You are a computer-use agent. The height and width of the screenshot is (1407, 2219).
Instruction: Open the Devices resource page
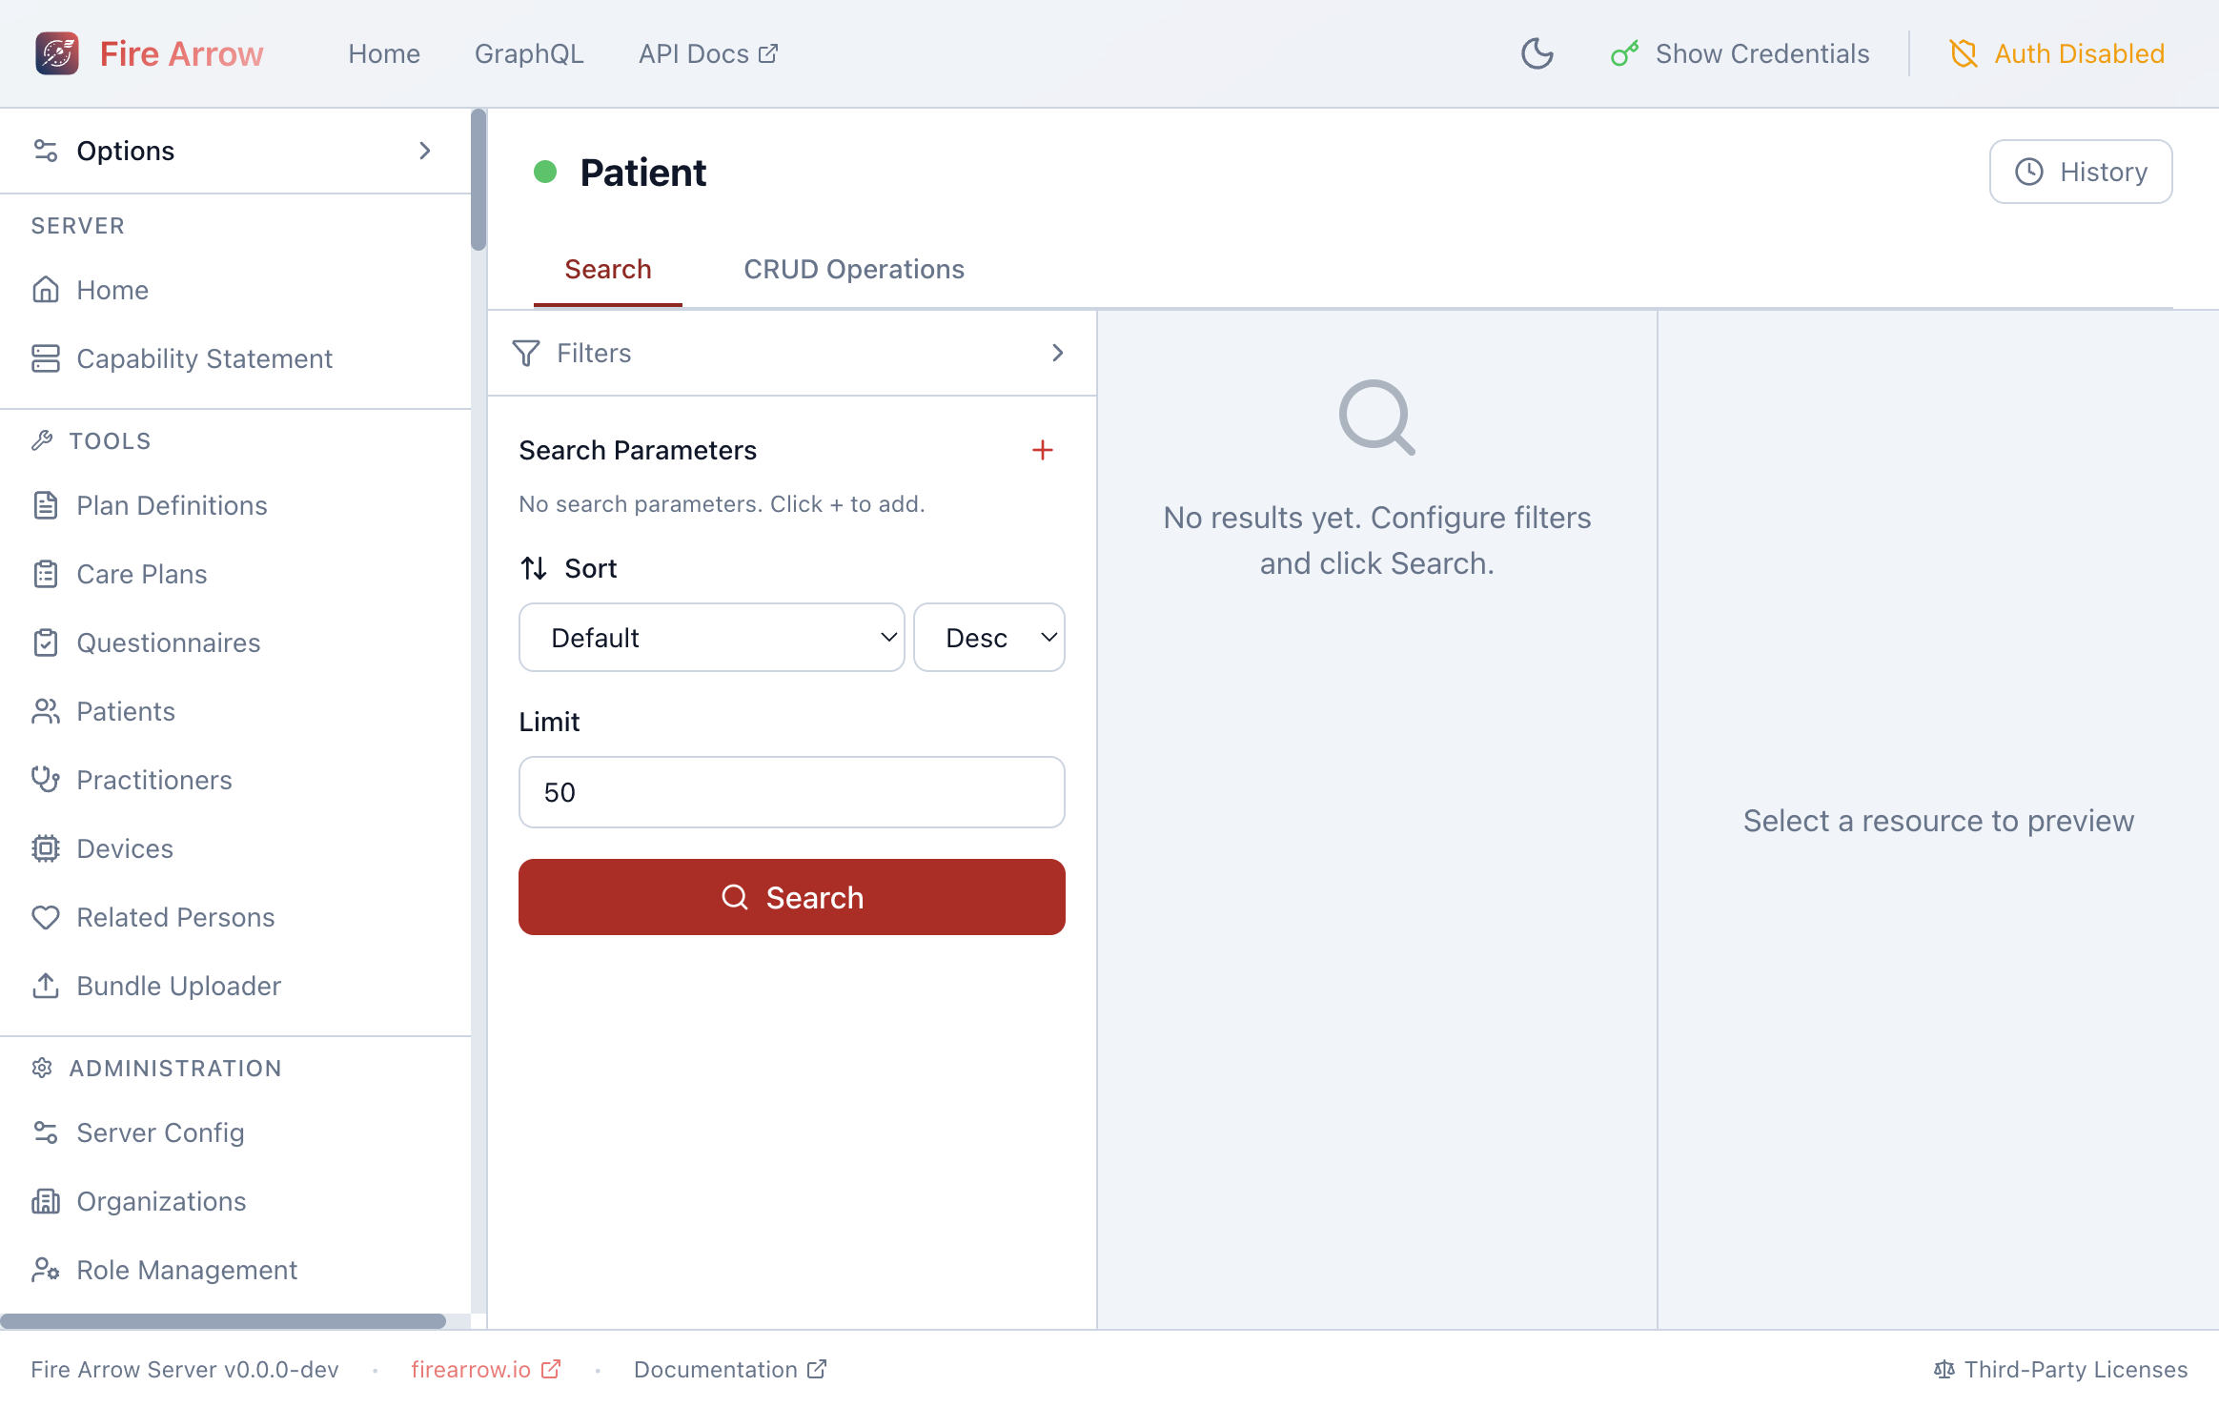[x=124, y=847]
